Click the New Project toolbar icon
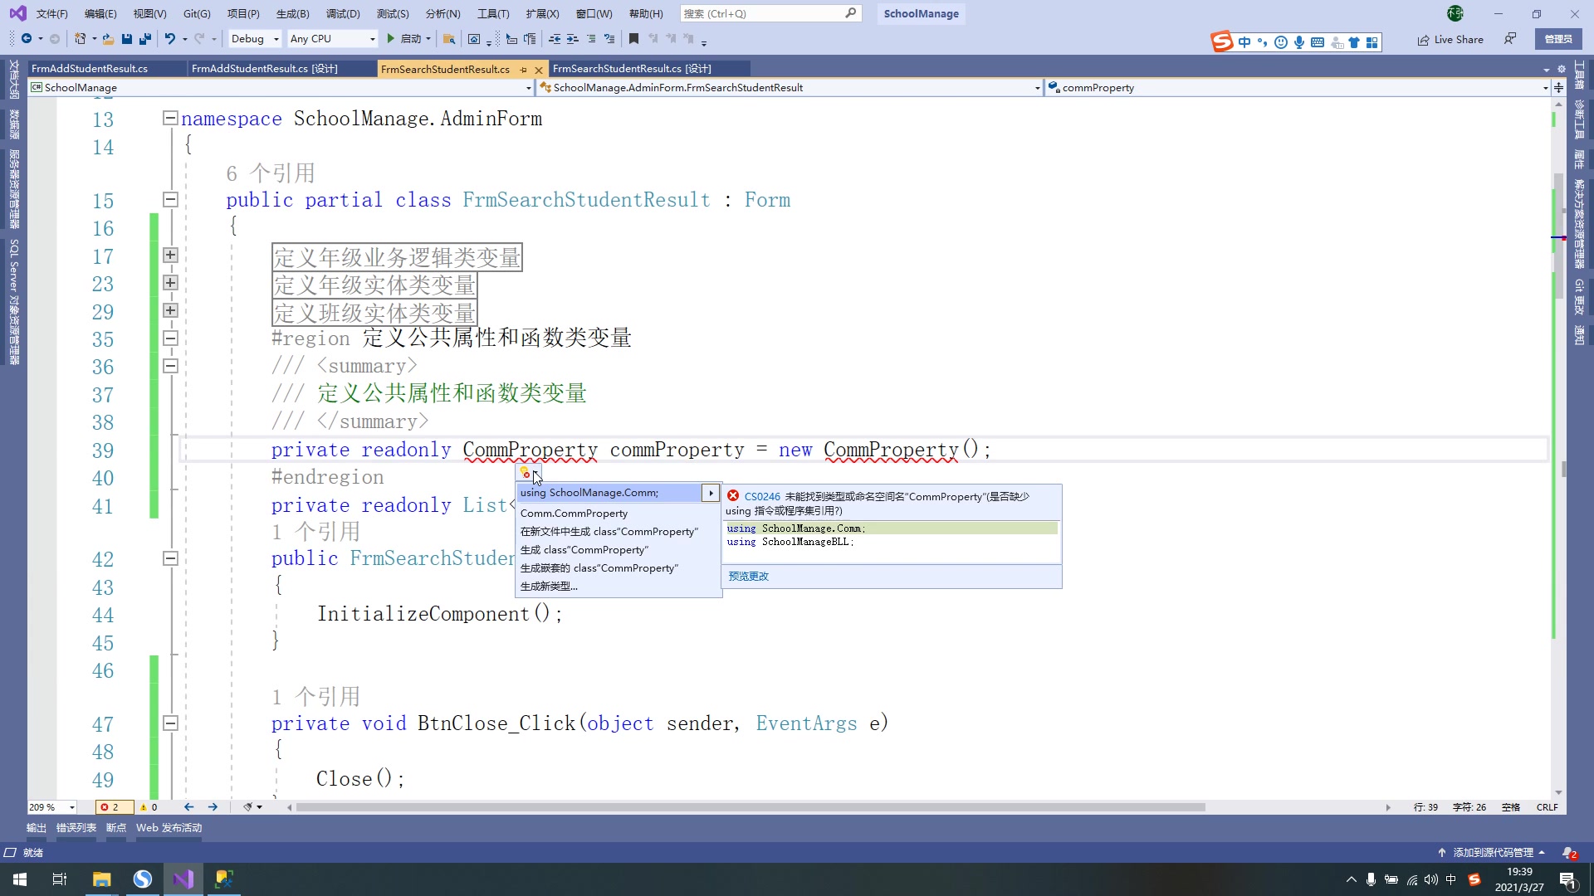 click(78, 38)
